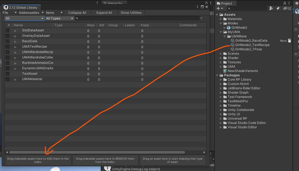Click the Textures folder icon
Screen dimensions: 299x171
pyautogui.click(x=225, y=62)
